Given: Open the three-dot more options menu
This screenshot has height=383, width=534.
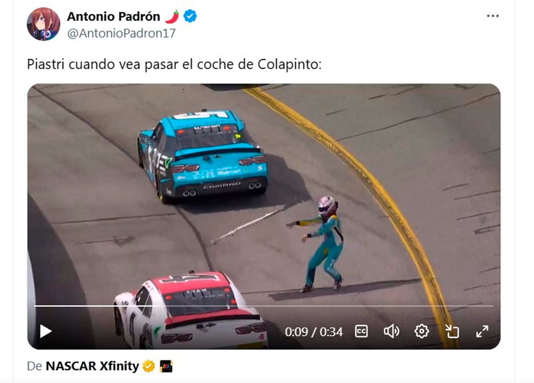Looking at the screenshot, I should tap(493, 16).
